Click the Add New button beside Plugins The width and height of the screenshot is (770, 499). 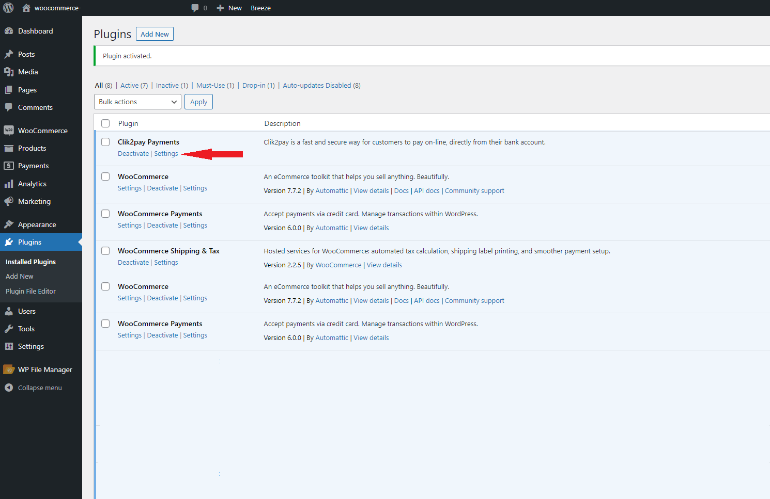155,34
